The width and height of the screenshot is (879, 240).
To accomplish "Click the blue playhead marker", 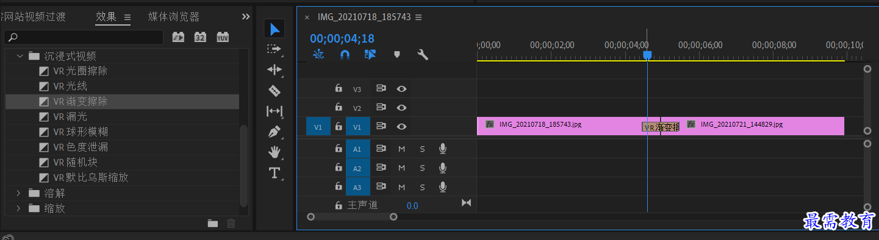I will [x=648, y=55].
